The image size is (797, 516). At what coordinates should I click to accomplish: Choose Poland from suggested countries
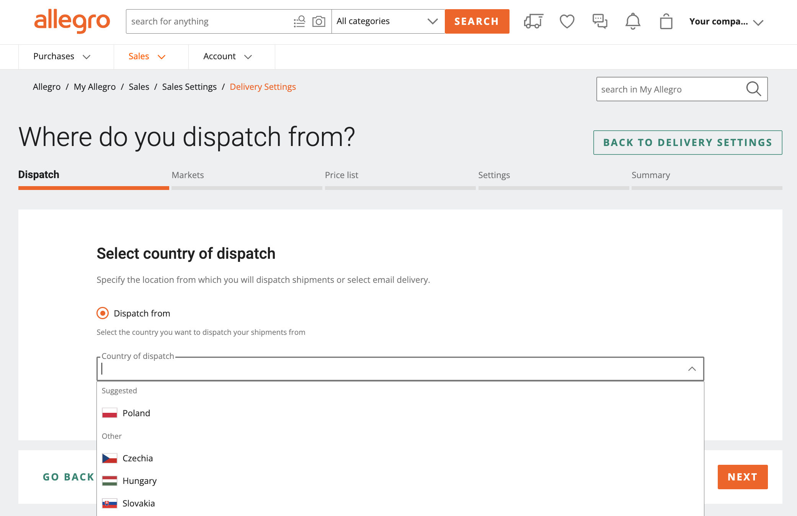(400, 413)
